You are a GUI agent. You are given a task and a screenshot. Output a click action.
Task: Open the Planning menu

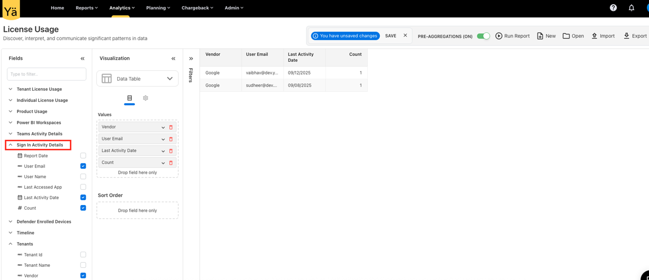coord(158,8)
